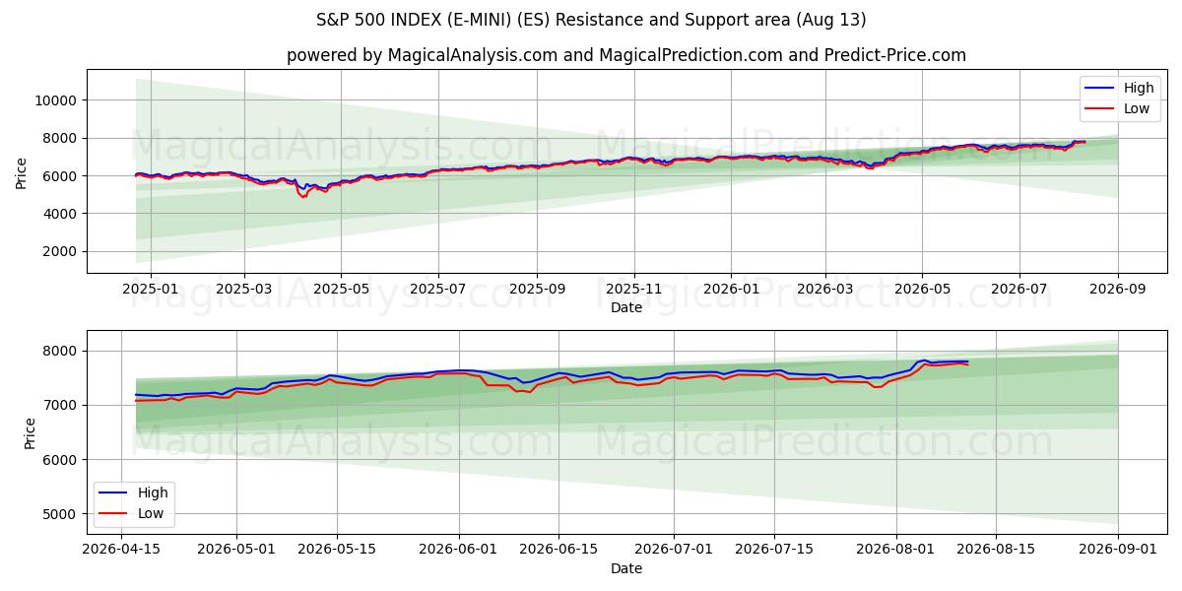1182x591 pixels.
Task: Click the 2025-01 date tick label
Action: pos(150,289)
